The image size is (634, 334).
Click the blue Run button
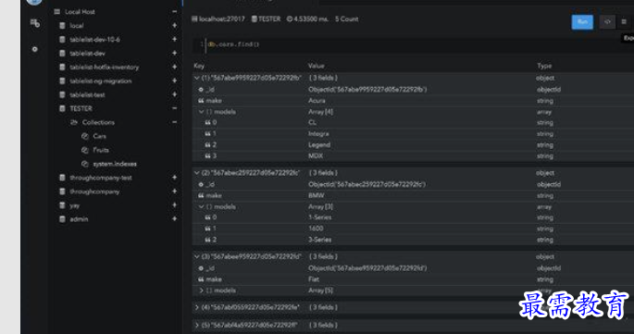(x=582, y=22)
